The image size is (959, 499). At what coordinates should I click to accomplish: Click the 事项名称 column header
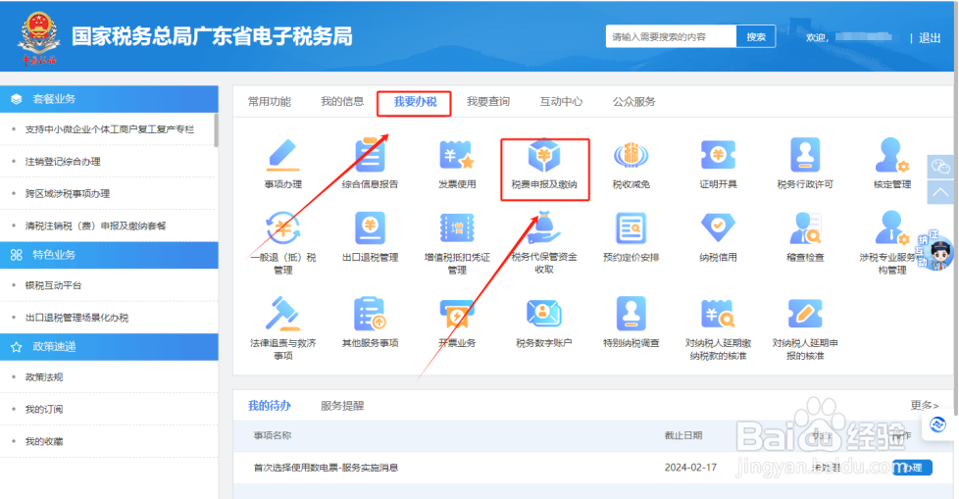[273, 435]
